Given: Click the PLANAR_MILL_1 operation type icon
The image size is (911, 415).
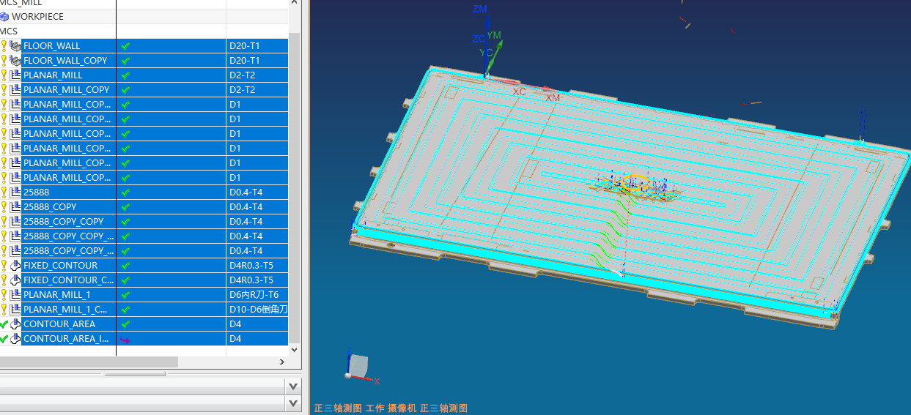Looking at the screenshot, I should [x=15, y=294].
